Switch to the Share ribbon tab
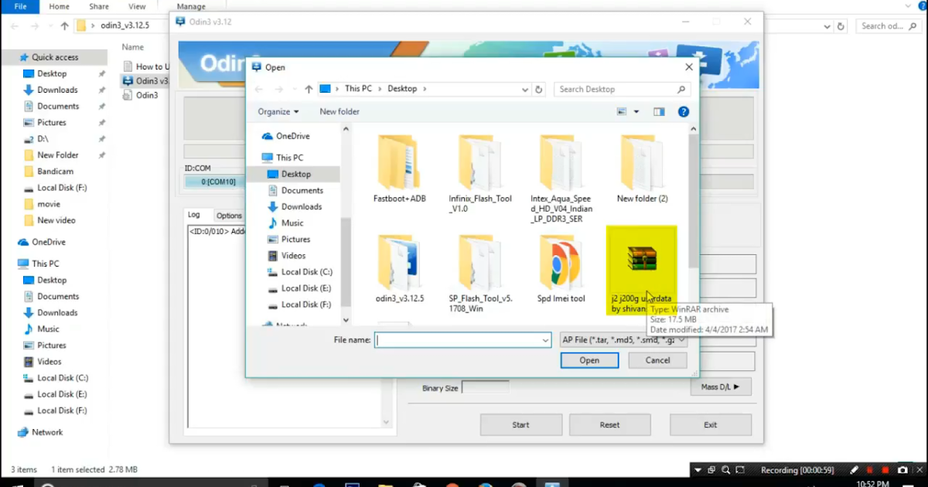Image resolution: width=928 pixels, height=487 pixels. pos(99,6)
